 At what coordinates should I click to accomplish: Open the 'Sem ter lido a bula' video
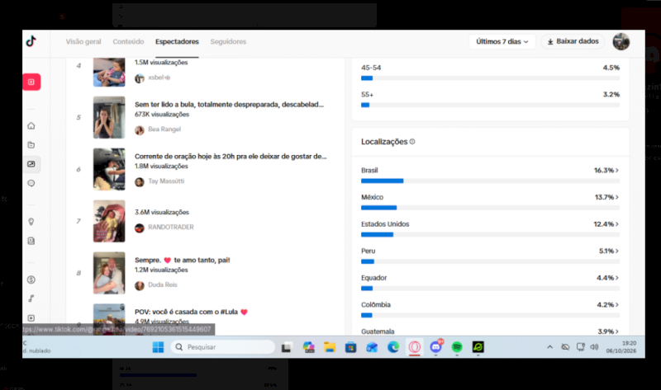coord(230,105)
